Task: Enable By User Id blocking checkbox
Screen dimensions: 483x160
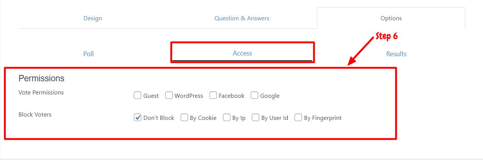Action: pos(256,117)
